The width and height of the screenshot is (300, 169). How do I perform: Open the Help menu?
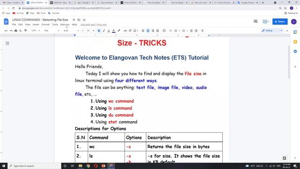pos(74,24)
